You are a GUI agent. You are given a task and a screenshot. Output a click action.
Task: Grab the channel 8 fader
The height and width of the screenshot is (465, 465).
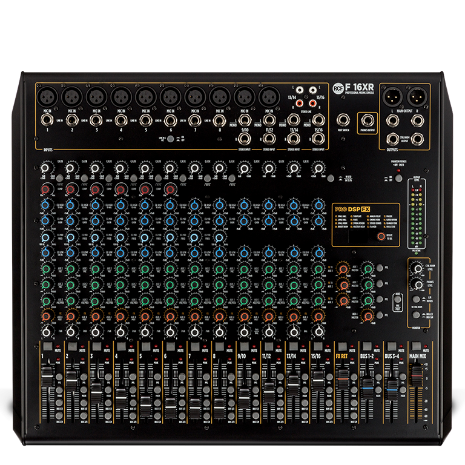coord(219,407)
